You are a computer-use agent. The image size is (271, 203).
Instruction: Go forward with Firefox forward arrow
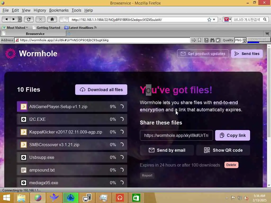(14, 19)
